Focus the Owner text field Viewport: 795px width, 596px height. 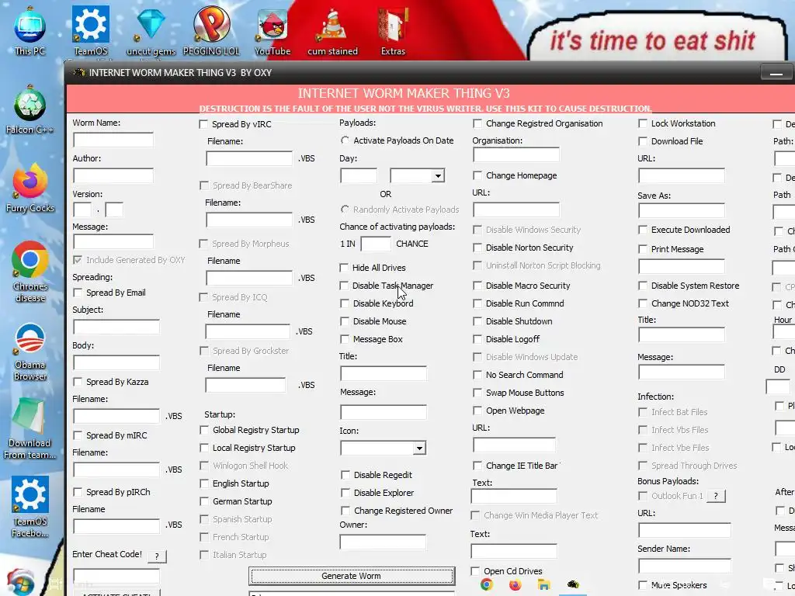[x=383, y=542]
